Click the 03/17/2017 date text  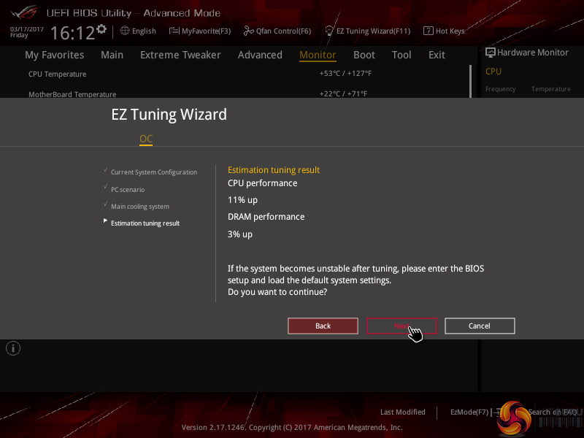[26, 29]
